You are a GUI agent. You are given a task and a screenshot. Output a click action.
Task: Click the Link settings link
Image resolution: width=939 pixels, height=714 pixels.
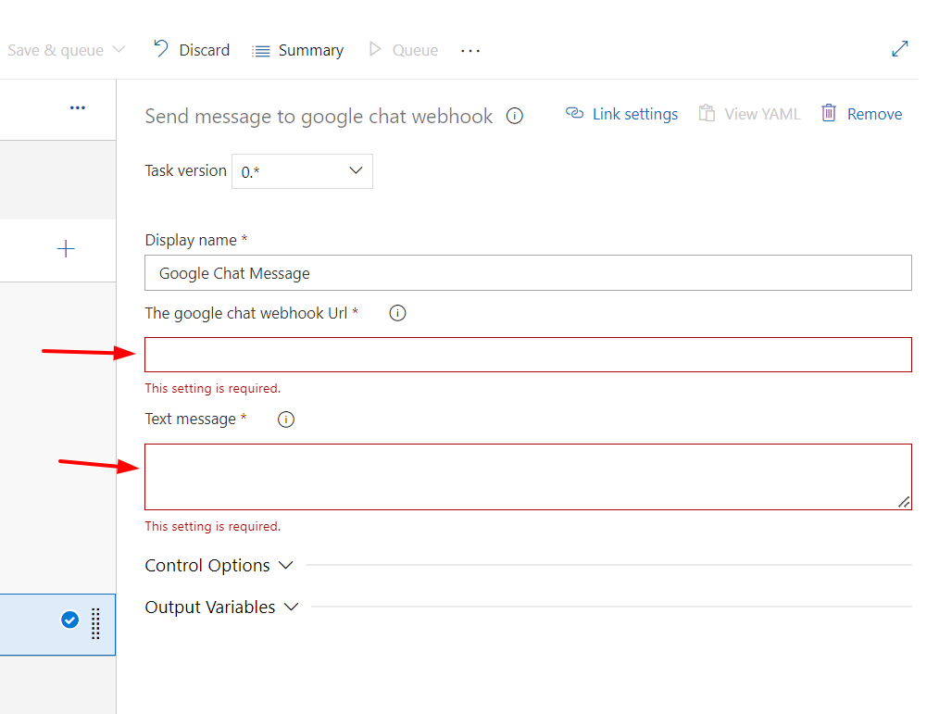pyautogui.click(x=621, y=114)
